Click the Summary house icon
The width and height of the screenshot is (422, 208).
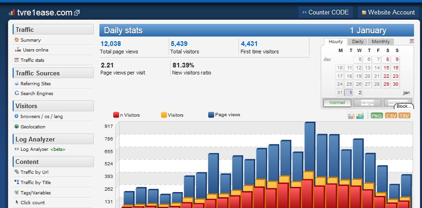(x=17, y=40)
